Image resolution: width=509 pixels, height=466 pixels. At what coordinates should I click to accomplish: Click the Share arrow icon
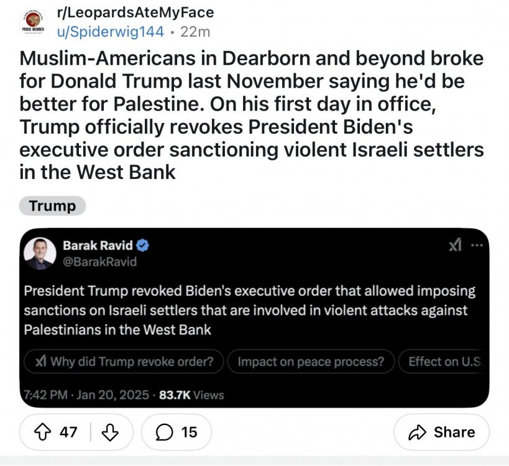(x=418, y=432)
